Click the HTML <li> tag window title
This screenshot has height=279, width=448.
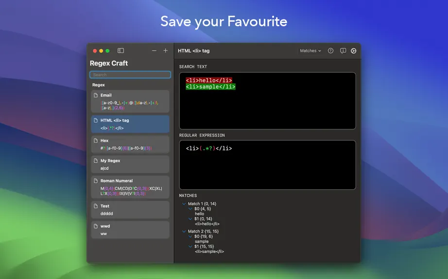click(194, 51)
